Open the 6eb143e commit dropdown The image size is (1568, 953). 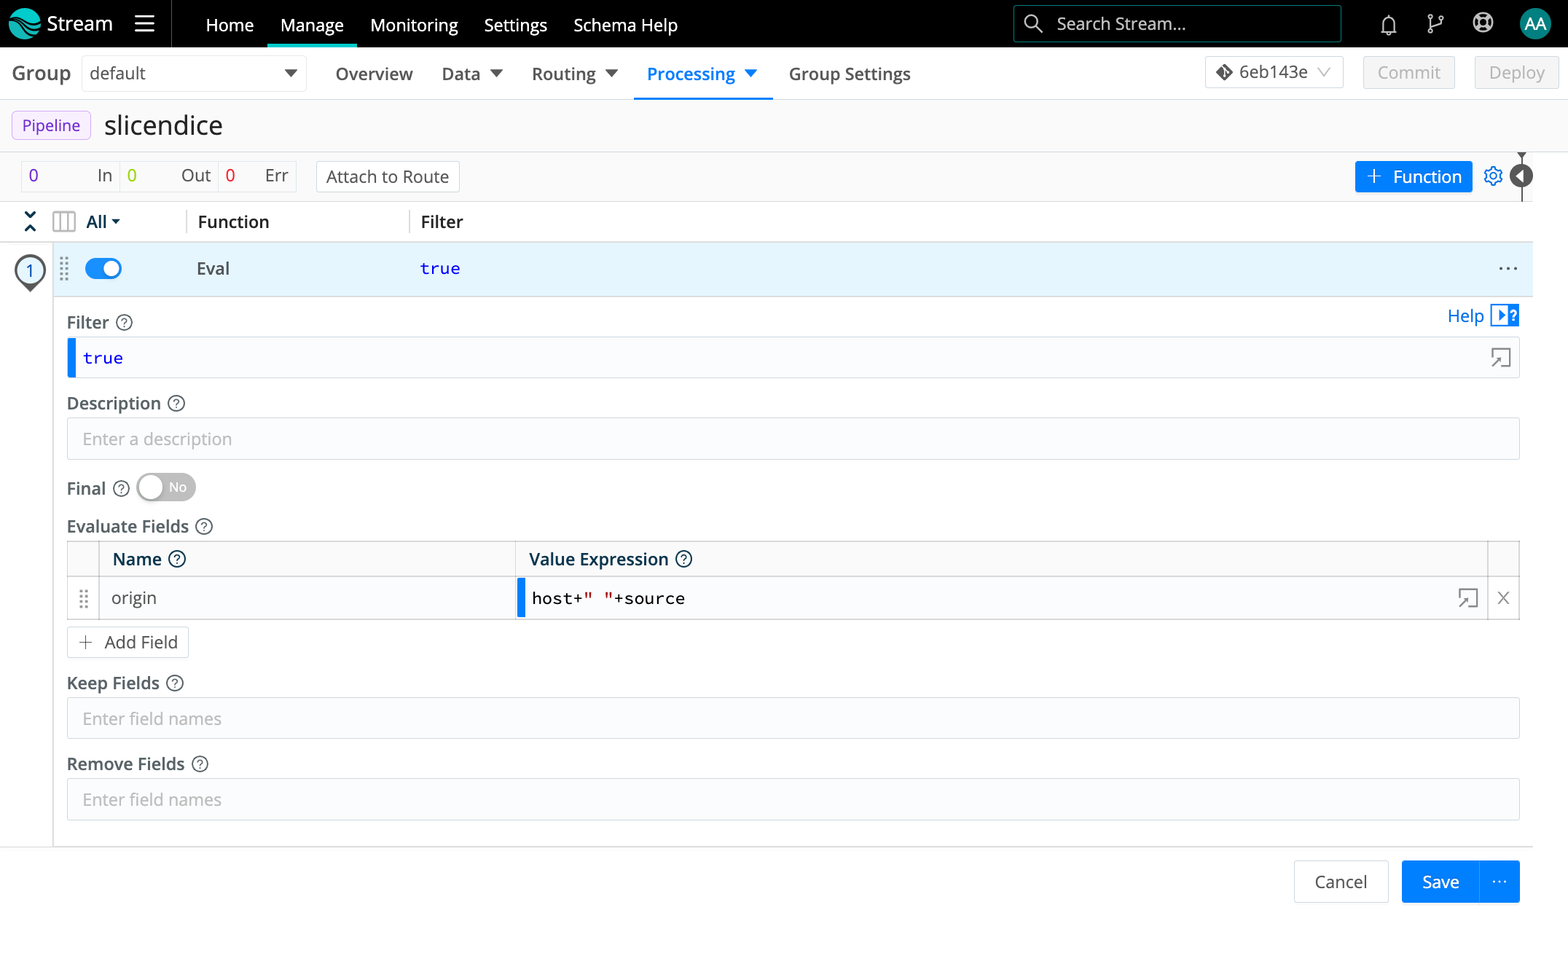click(1273, 72)
